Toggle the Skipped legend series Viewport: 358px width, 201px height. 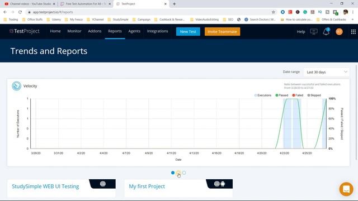[314, 95]
